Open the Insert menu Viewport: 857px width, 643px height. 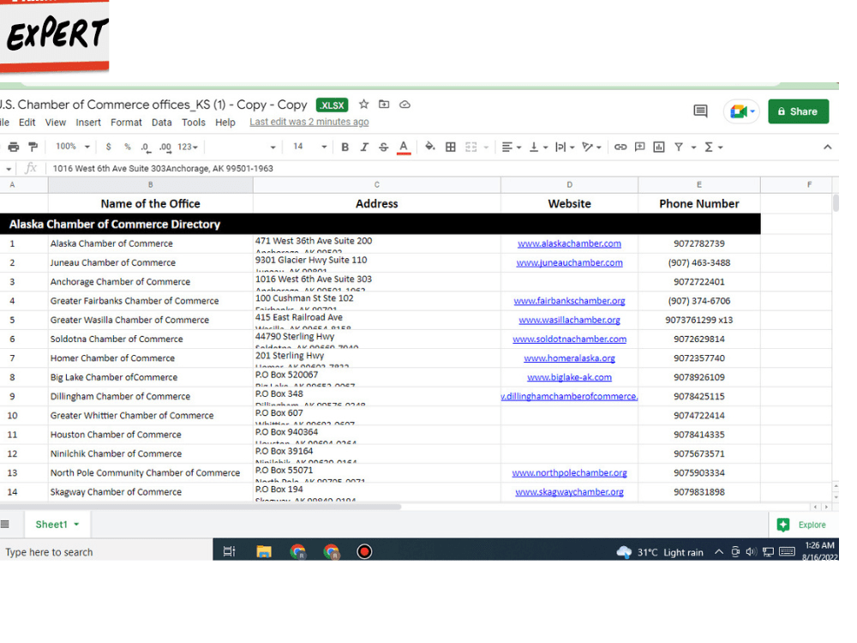tap(88, 123)
